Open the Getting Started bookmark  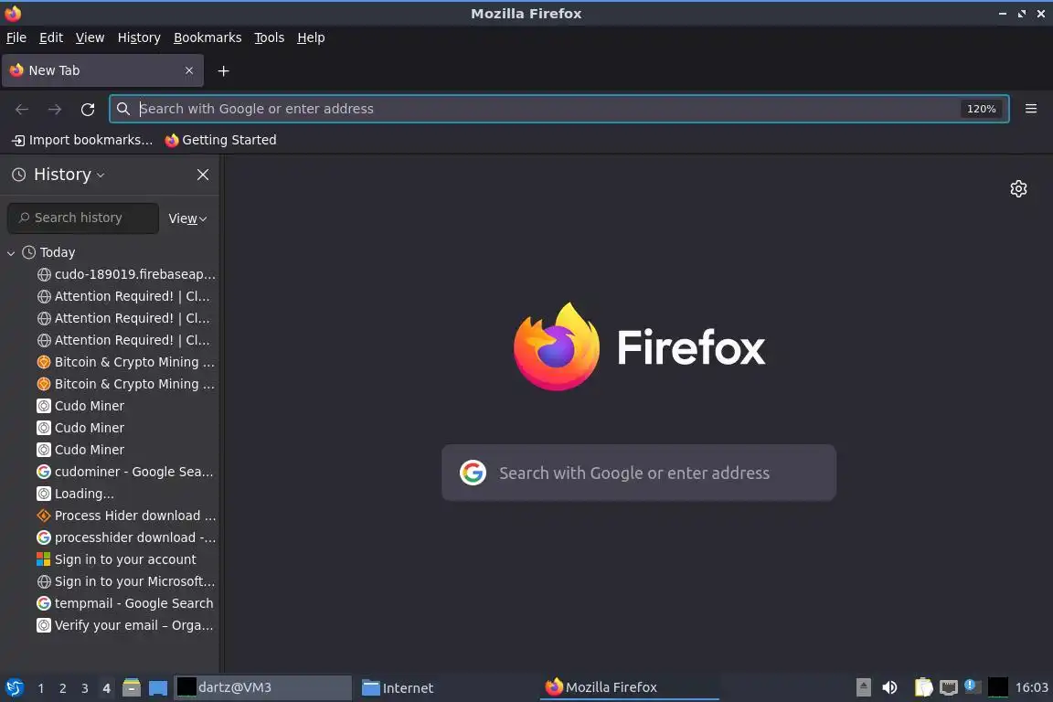221,140
